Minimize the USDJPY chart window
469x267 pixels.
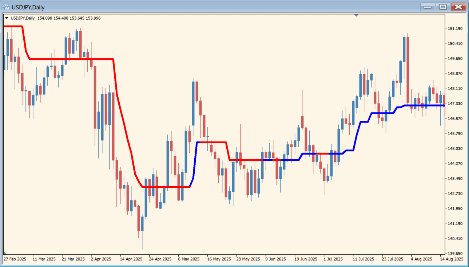tap(428, 7)
